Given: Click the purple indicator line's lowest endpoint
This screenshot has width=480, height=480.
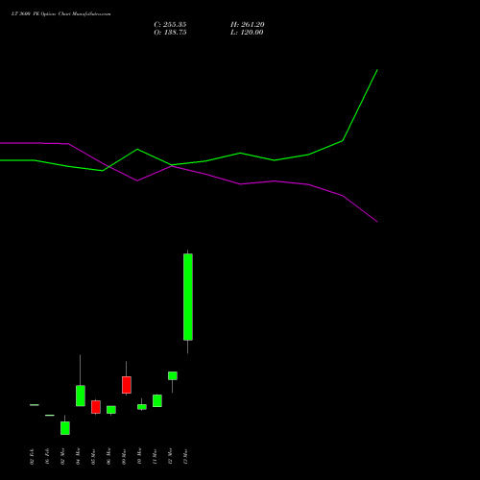Looking at the screenshot, I should click(377, 222).
